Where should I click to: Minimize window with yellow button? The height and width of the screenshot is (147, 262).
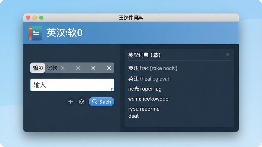(35, 18)
